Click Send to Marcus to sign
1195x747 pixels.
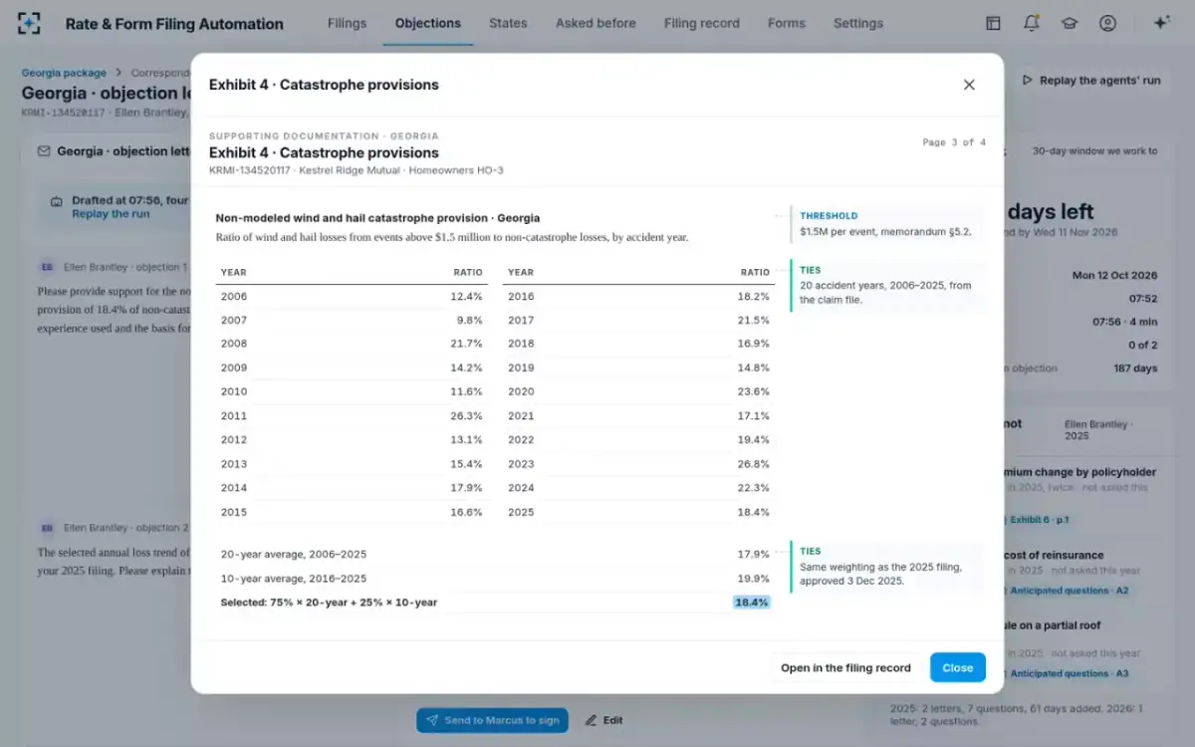pos(492,720)
